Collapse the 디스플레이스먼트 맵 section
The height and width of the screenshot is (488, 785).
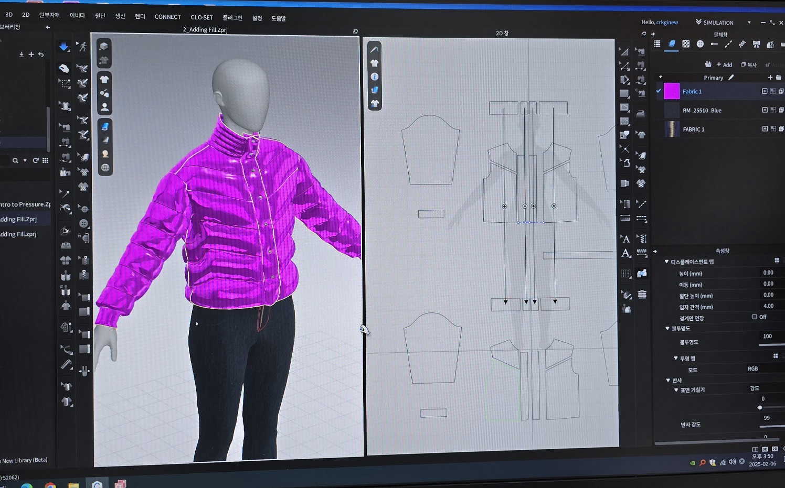[666, 262]
